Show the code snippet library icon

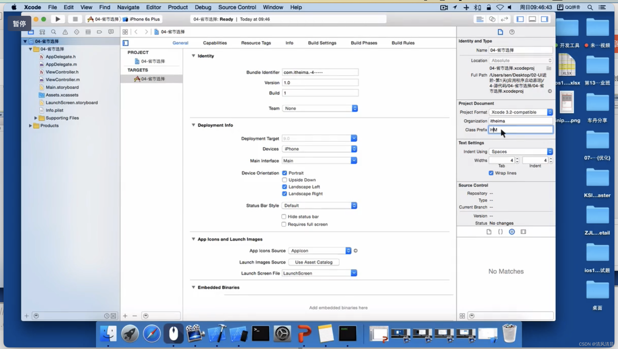click(x=500, y=232)
